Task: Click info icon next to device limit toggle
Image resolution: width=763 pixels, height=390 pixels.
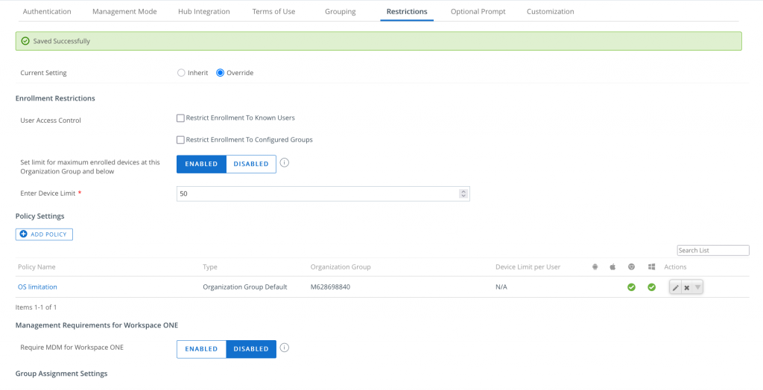Action: [285, 164]
